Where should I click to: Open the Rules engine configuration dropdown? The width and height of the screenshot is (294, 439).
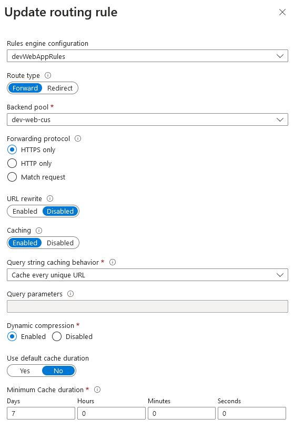pyautogui.click(x=147, y=56)
